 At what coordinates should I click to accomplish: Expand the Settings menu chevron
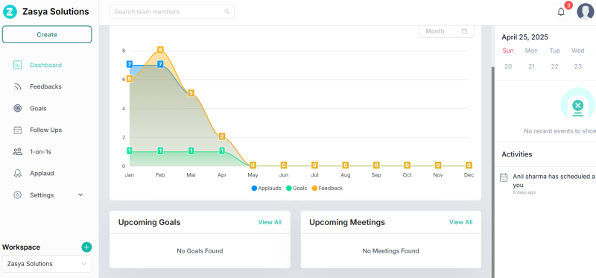coord(80,195)
